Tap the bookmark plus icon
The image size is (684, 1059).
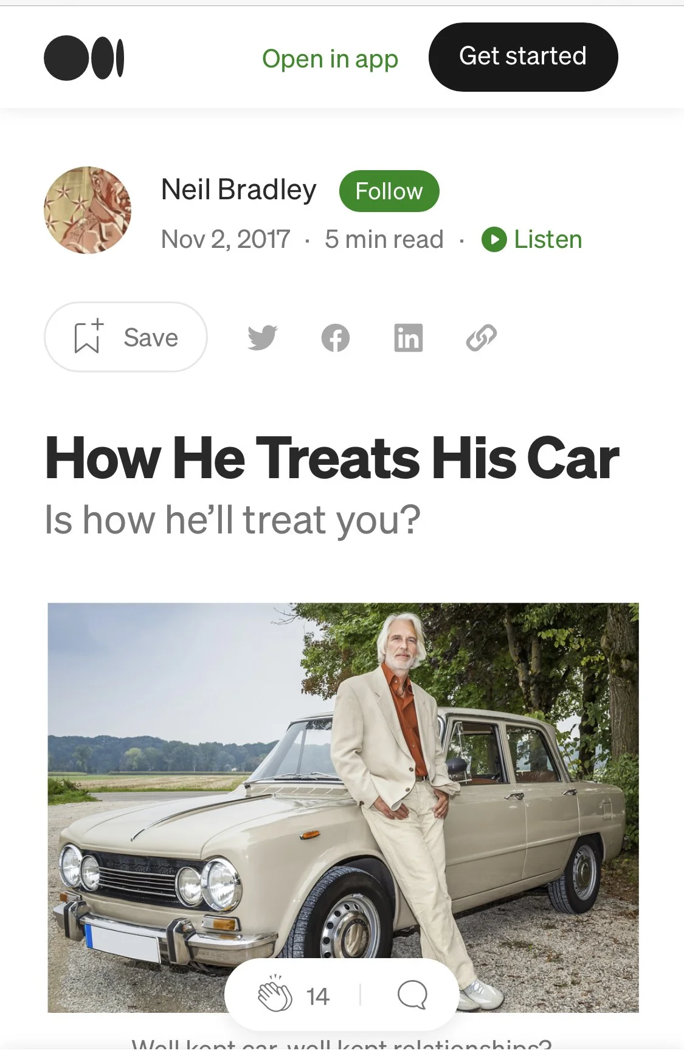click(x=88, y=337)
